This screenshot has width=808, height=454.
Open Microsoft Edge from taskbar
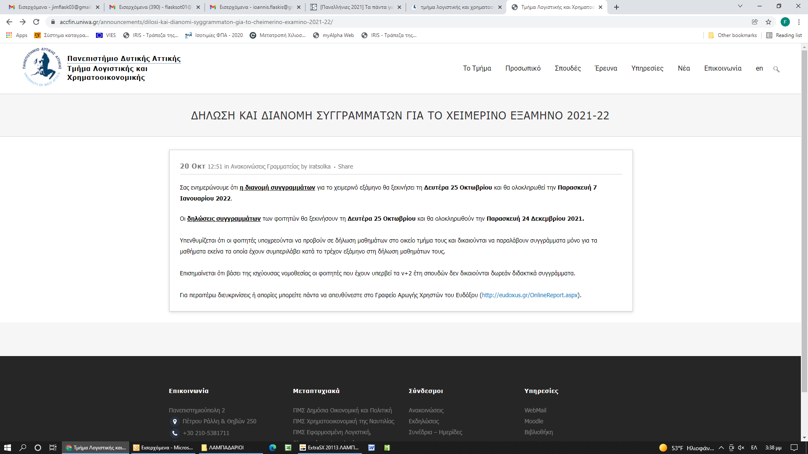pos(273,448)
